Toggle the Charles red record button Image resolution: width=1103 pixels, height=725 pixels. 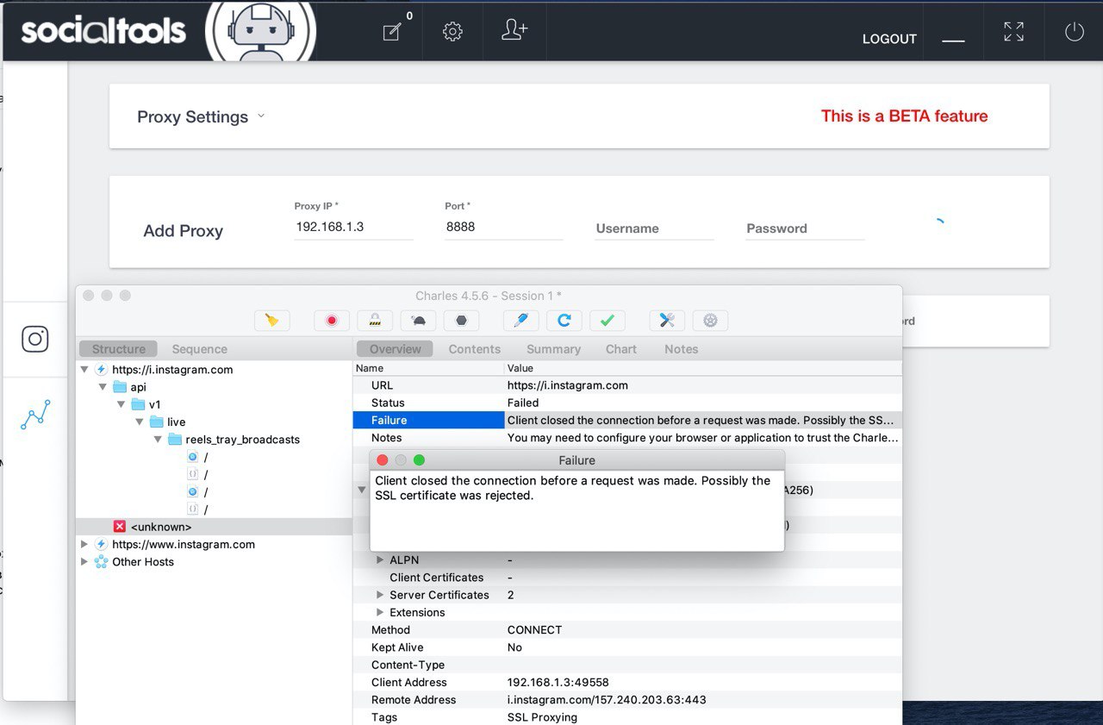tap(332, 321)
